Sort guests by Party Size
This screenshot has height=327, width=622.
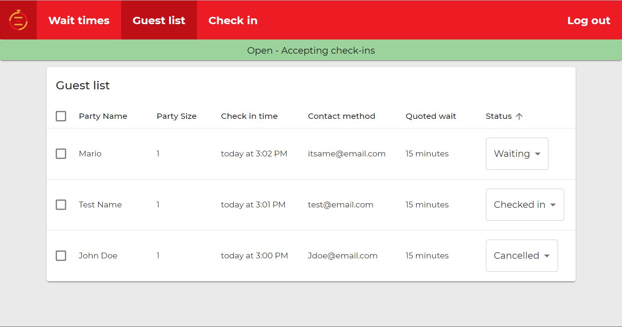[176, 116]
